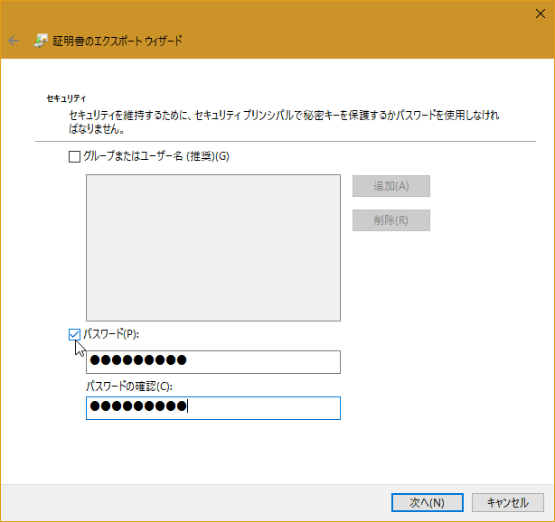Screen dimensions: 555x522
Task: Click the キャンセル button
Action: pyautogui.click(x=508, y=502)
